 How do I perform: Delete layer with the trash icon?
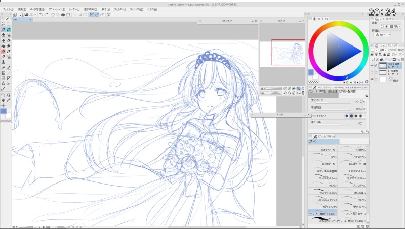tap(402, 60)
